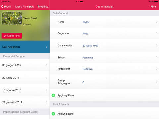This screenshot has height=119, width=159.
Task: Click the Nome label
Action: [61, 22]
